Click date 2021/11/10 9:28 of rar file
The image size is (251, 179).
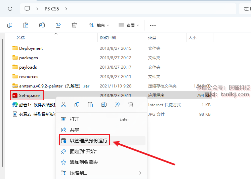coord(116,86)
